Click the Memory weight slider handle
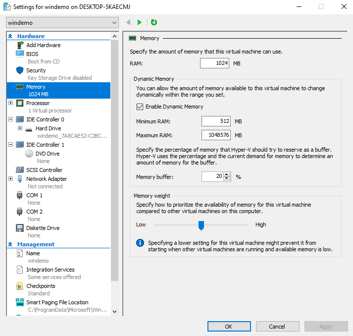 coord(201,225)
